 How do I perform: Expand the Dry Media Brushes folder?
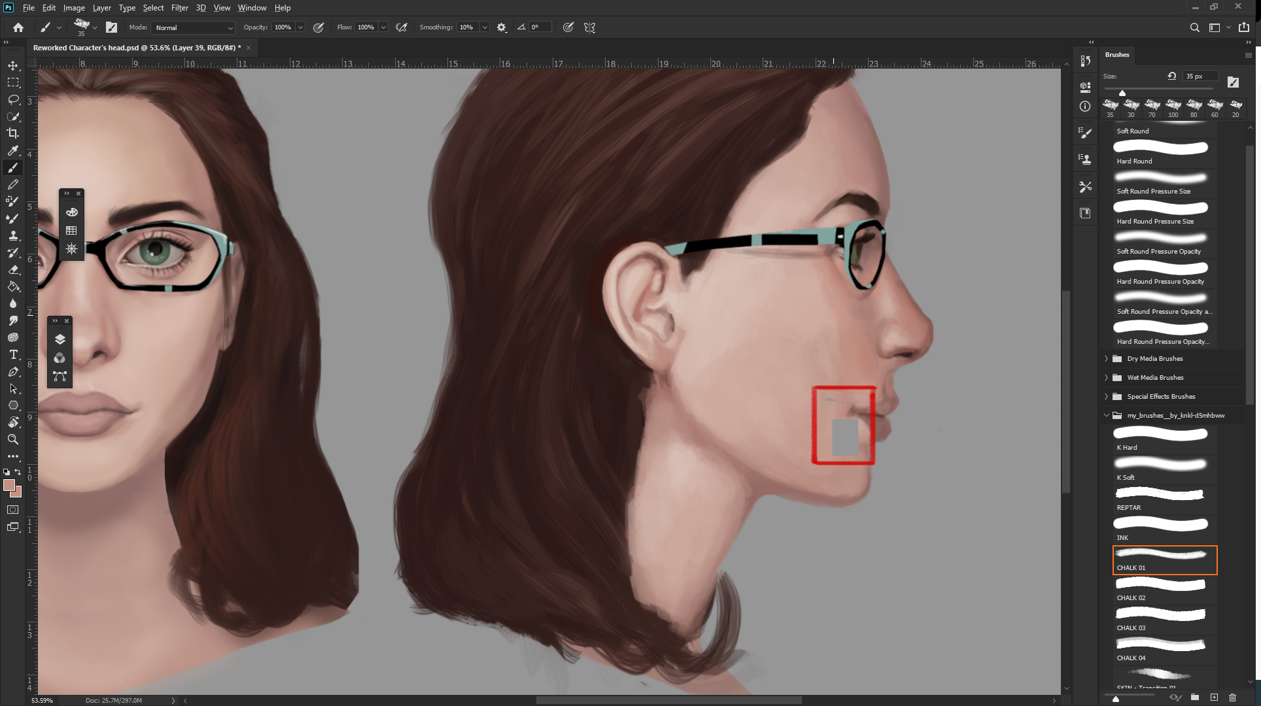(x=1106, y=358)
